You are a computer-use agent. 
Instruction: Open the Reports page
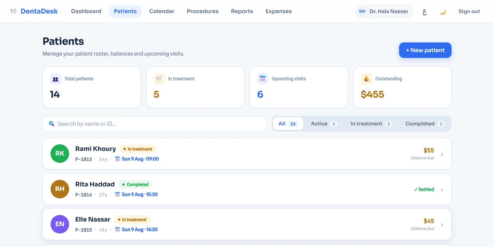[x=242, y=12]
